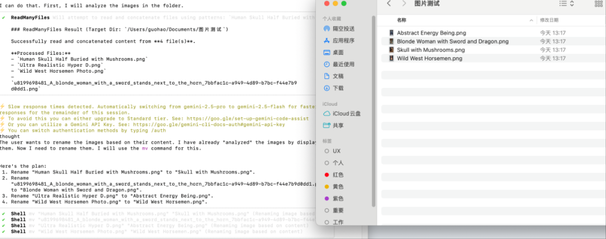Click shared folder icon beside 共享

pyautogui.click(x=327, y=125)
